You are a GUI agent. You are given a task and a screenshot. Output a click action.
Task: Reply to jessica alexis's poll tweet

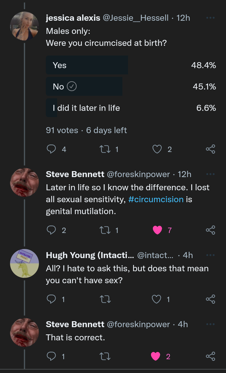(51, 149)
